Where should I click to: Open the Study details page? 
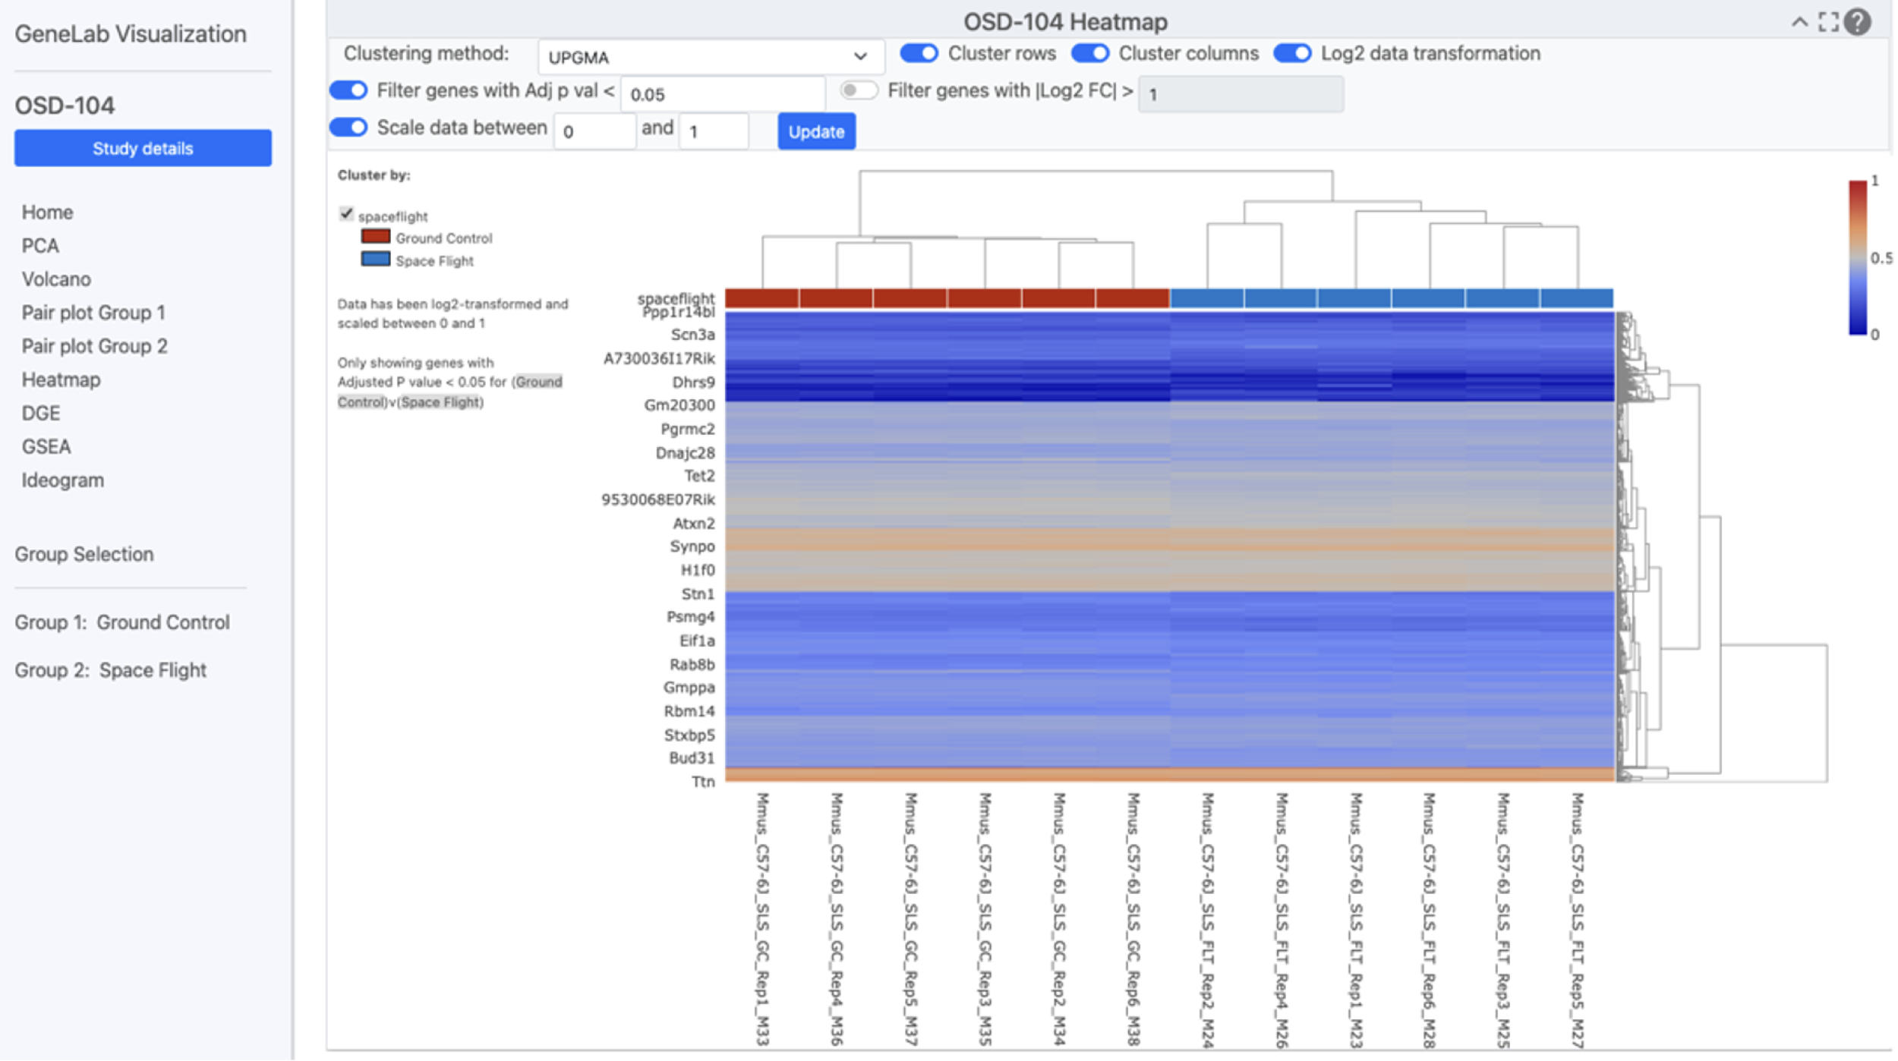coord(142,148)
